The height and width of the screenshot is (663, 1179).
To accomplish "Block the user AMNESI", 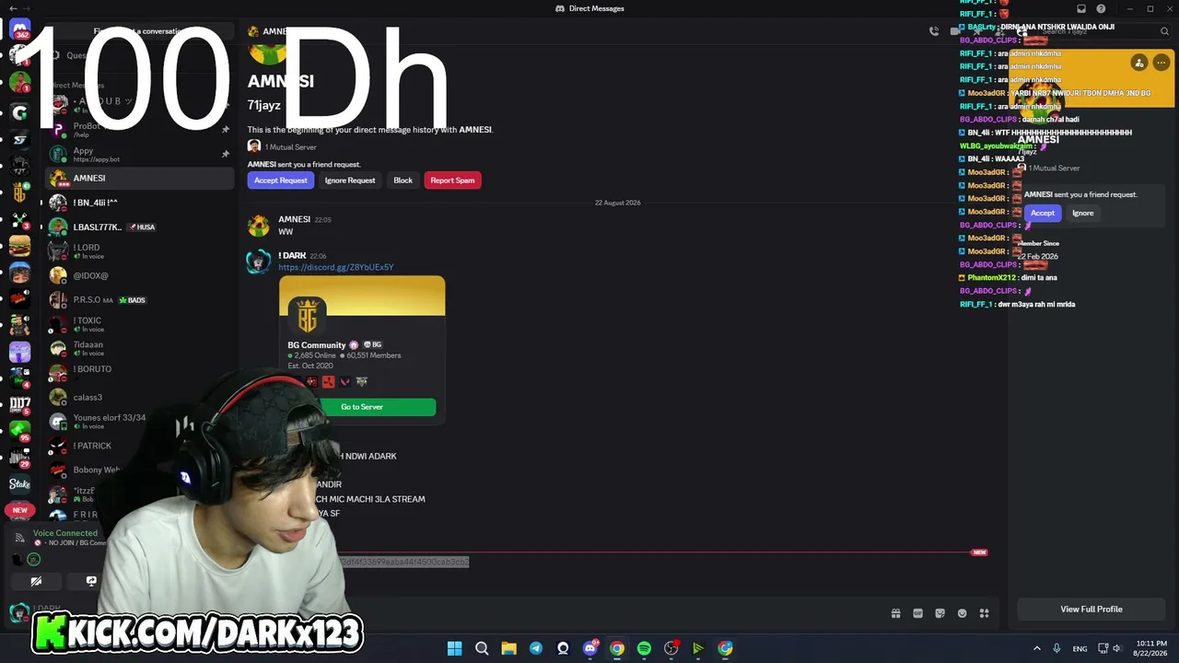I will [403, 180].
